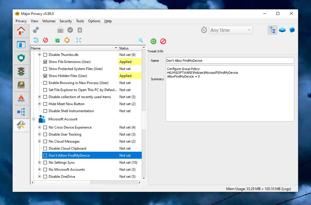Sort the list by the Name column header
This screenshot has width=311, height=205.
tap(74, 48)
